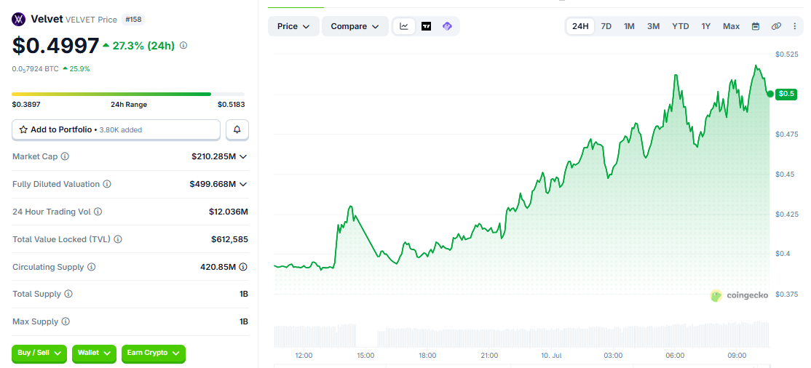811x368 pixels.
Task: Click the 3.80K added text
Action: pos(120,130)
